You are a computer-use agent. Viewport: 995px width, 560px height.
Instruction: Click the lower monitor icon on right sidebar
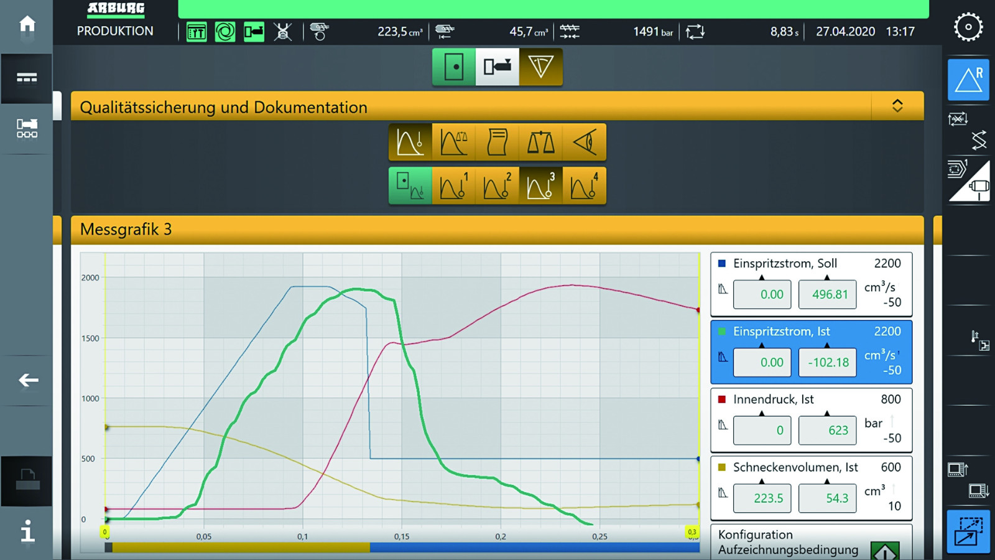[979, 492]
